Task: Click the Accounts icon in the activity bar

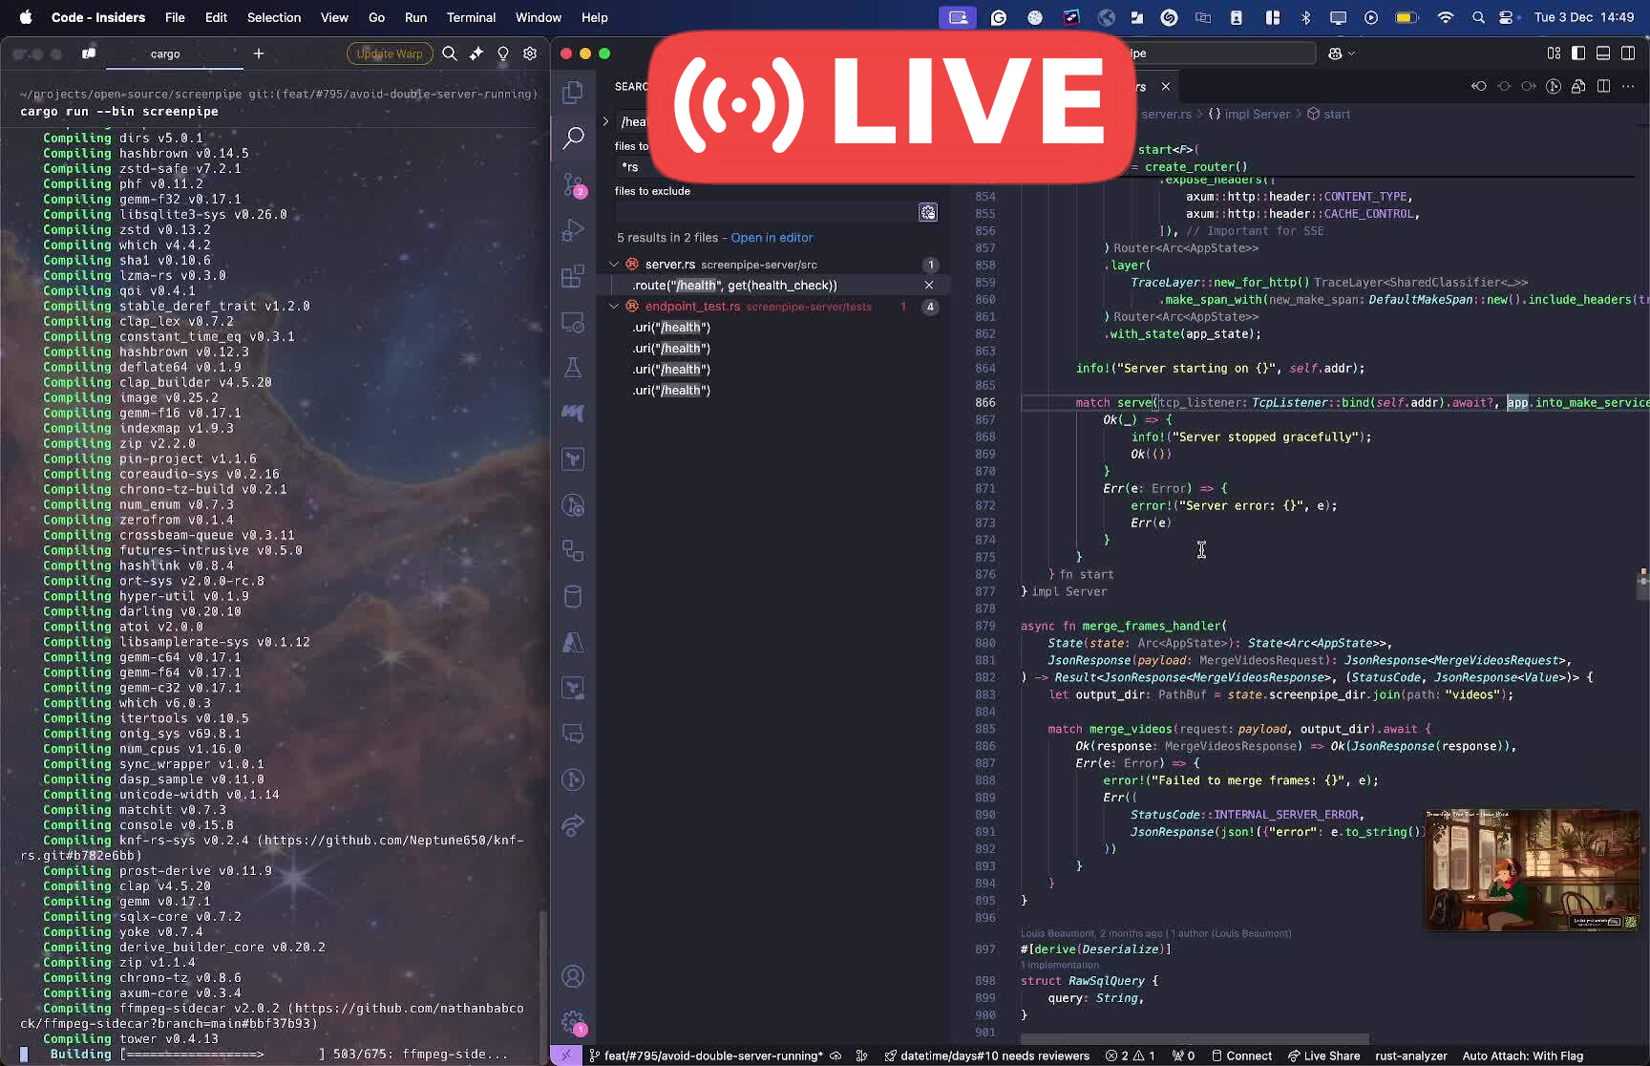Action: 573,976
